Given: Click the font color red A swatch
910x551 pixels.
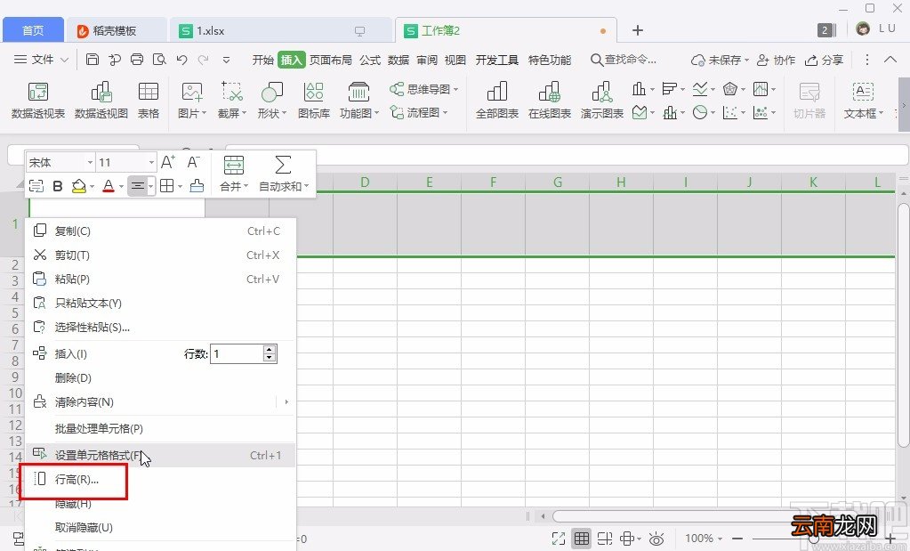Looking at the screenshot, I should pos(108,186).
